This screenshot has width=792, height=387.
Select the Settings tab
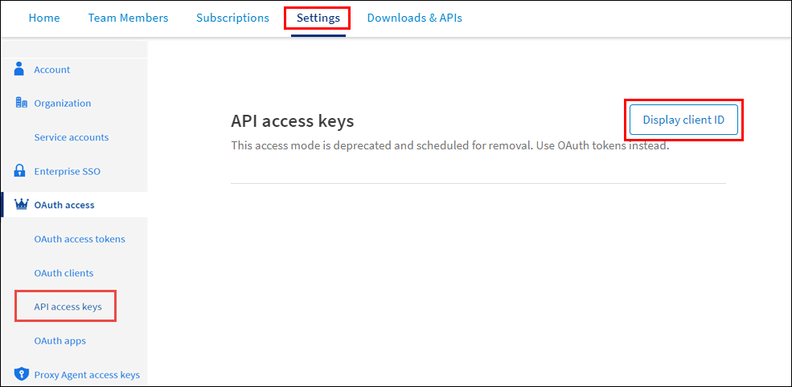(318, 18)
